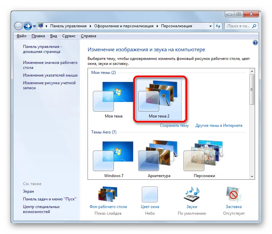Open 'Изменение значков рабочего стола' link
This screenshot has width=272, height=234.
50,65
